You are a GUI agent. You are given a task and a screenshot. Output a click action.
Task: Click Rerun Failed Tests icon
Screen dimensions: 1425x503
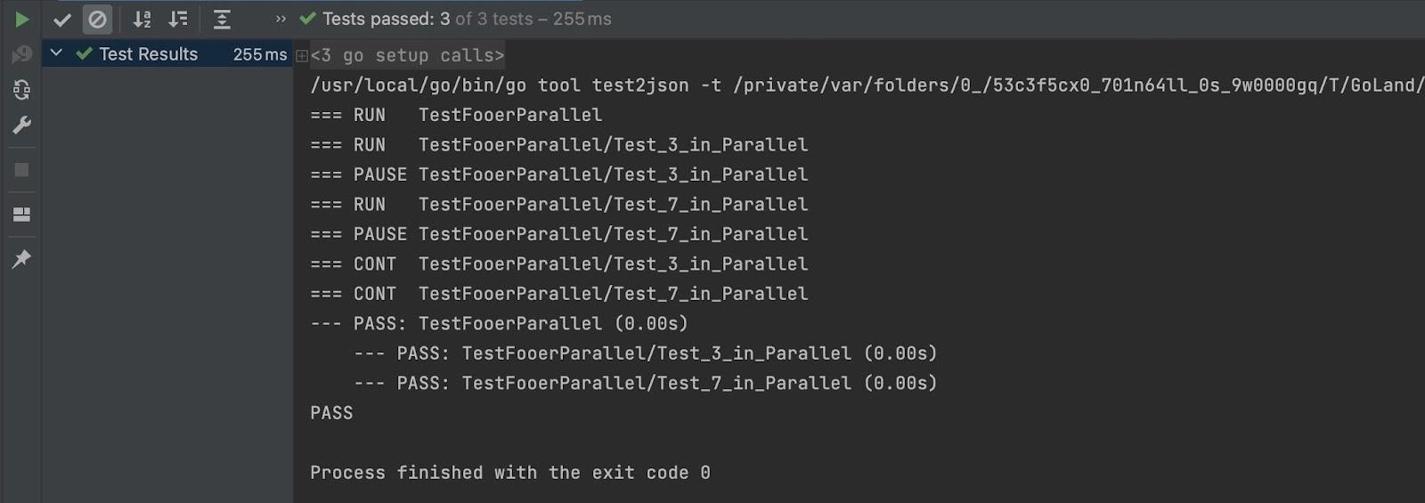(21, 54)
